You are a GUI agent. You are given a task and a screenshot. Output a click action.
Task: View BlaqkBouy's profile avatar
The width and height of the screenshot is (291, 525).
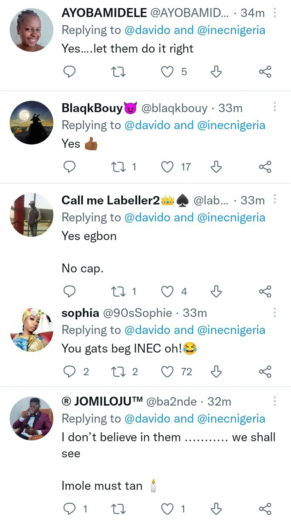32,123
